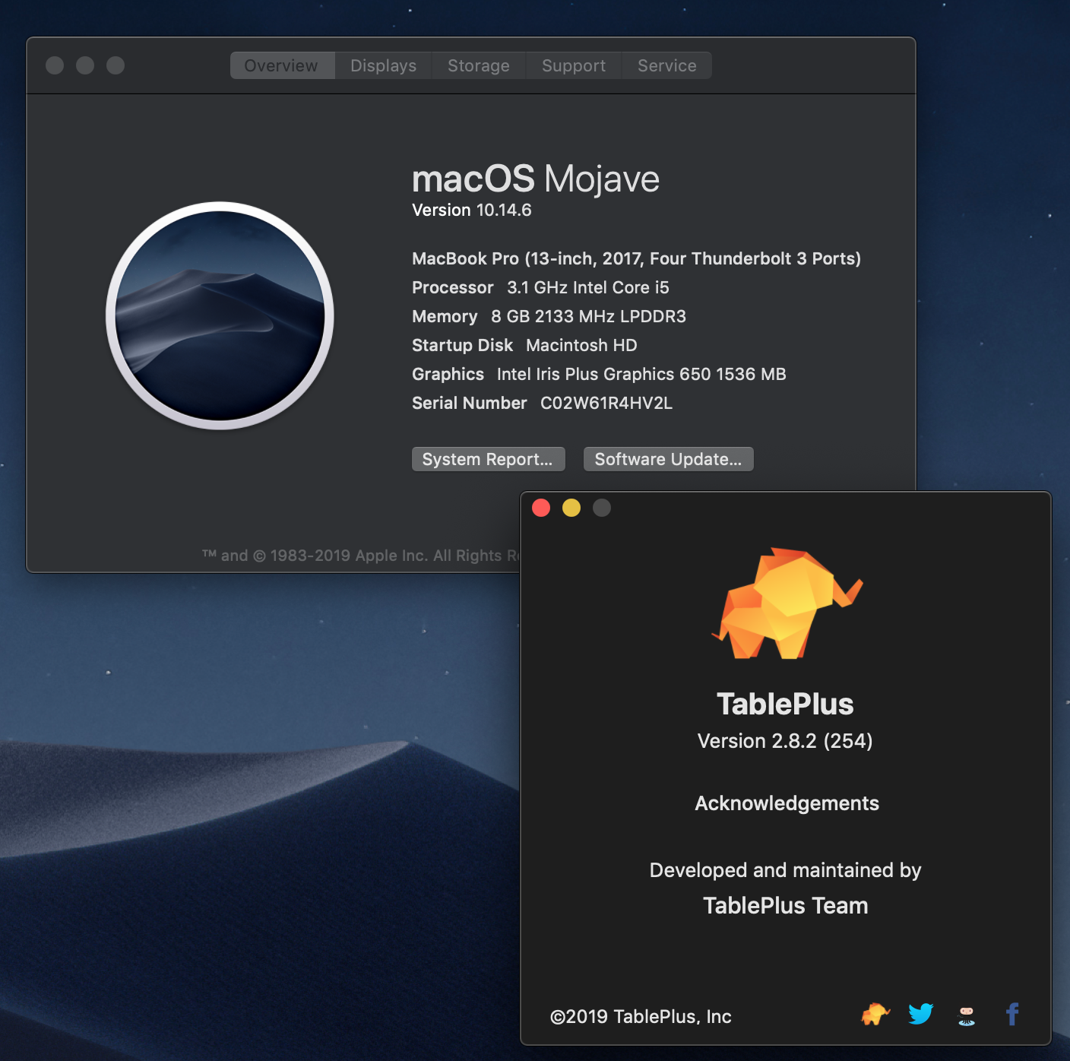Click the small elephant logo in footer
The height and width of the screenshot is (1061, 1070).
click(875, 1014)
